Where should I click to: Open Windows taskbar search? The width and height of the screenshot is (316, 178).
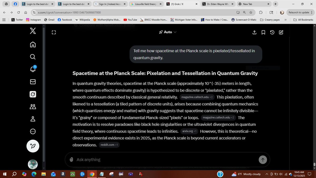click(x=14, y=174)
